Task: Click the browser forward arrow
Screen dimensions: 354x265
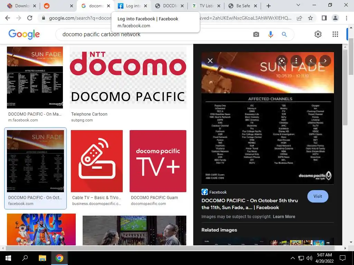Action: [x=19, y=18]
